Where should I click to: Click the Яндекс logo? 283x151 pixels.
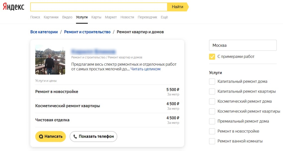(x=14, y=7)
